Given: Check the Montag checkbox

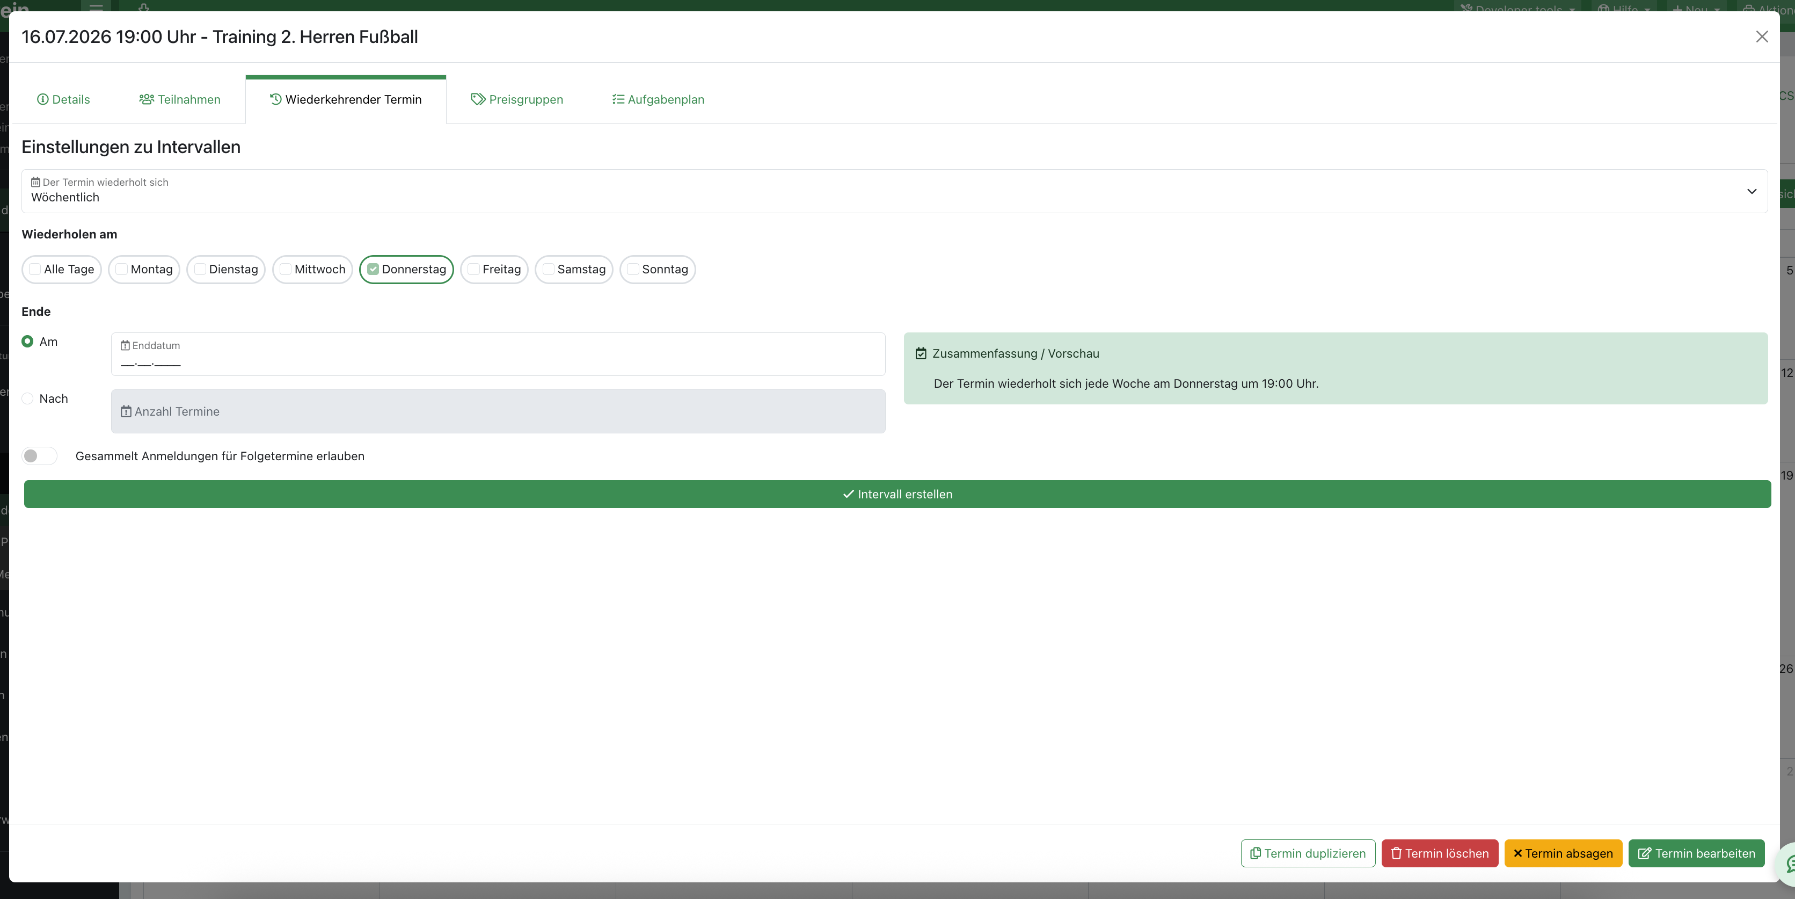Looking at the screenshot, I should click(121, 269).
